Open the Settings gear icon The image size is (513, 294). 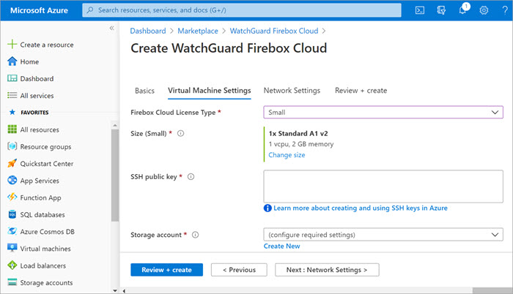[x=484, y=10]
